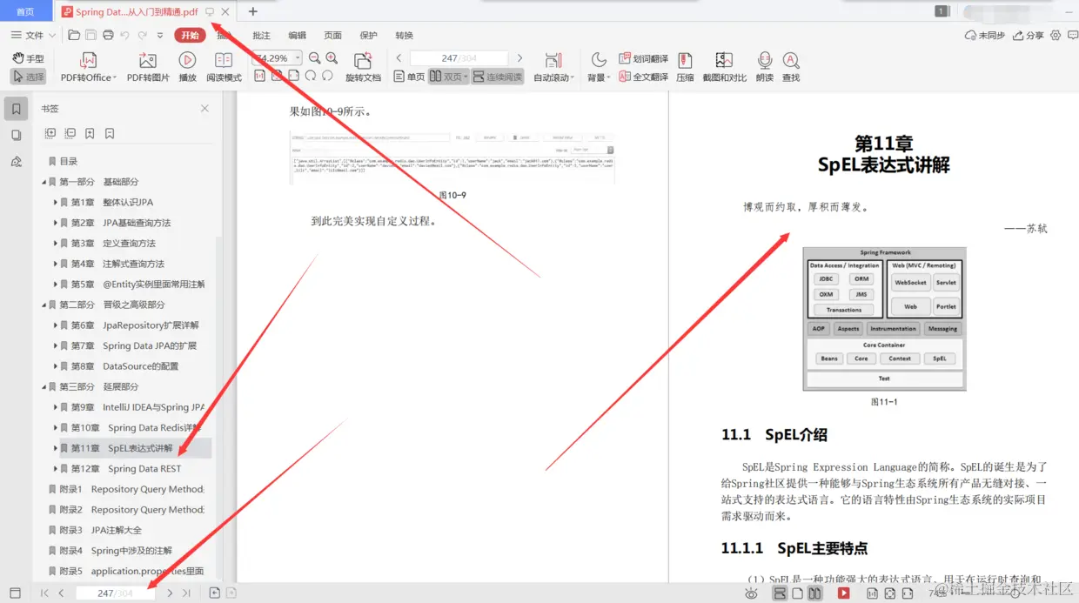Activate the 选择 selection tool
The height and width of the screenshot is (603, 1079).
(28, 77)
